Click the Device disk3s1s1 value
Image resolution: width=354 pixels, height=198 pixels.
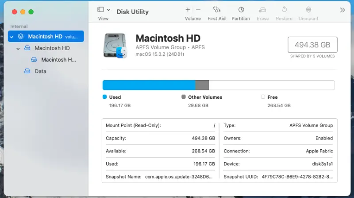pyautogui.click(x=323, y=164)
